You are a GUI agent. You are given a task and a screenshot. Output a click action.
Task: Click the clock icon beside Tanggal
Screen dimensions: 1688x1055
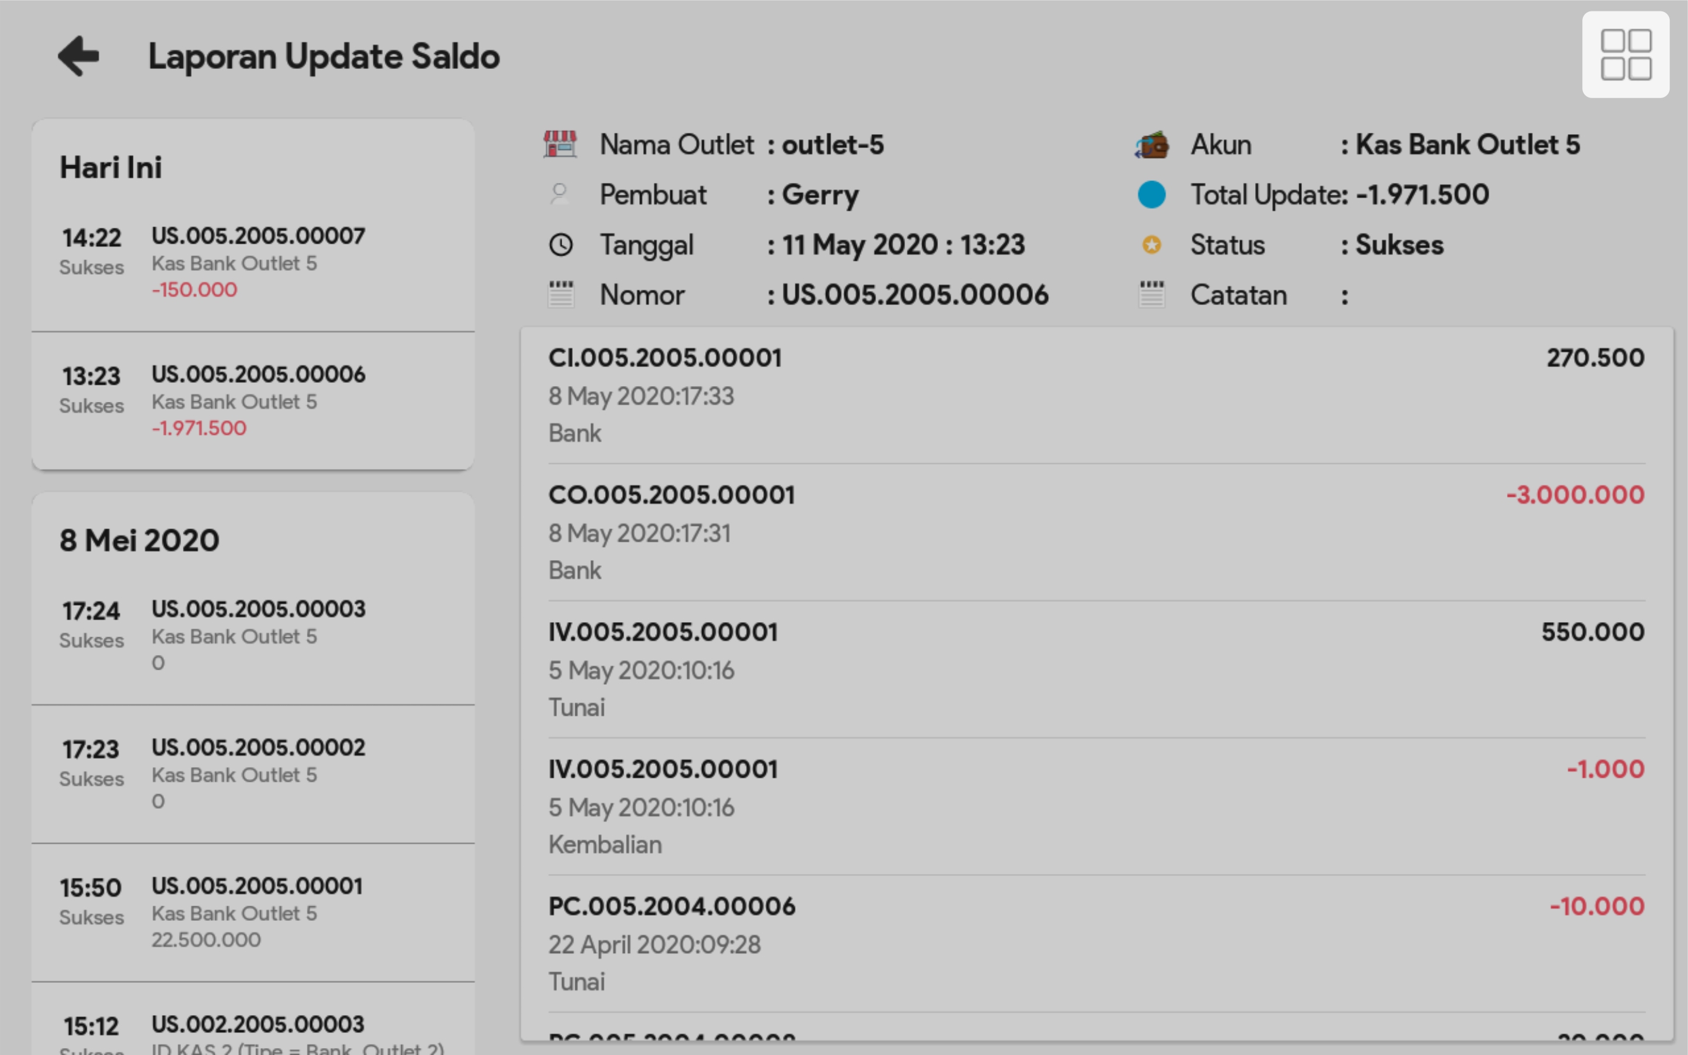(560, 245)
